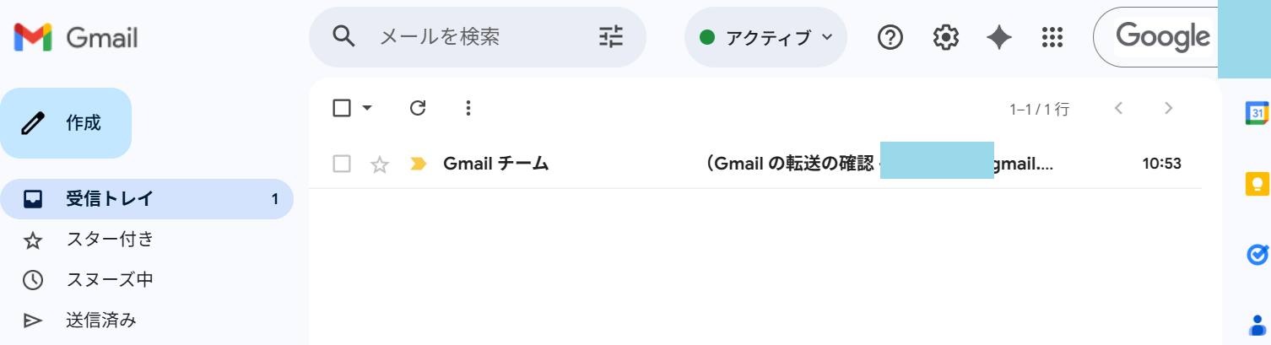
Task: Open the Contacts side panel
Action: tap(1257, 325)
